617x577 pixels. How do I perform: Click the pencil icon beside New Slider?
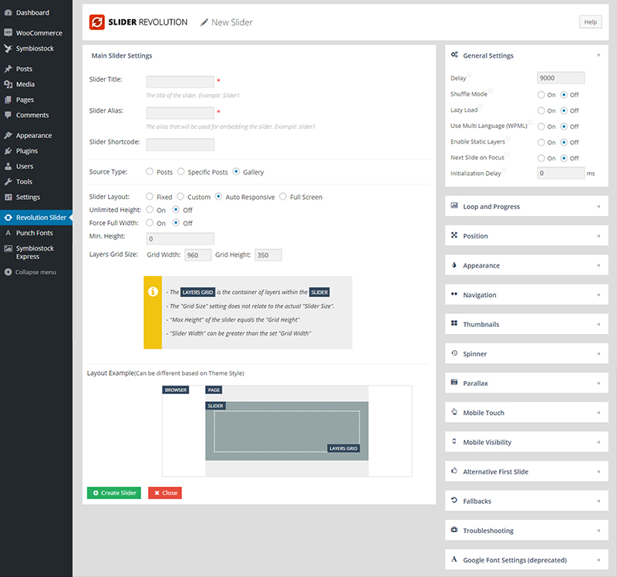coord(204,22)
